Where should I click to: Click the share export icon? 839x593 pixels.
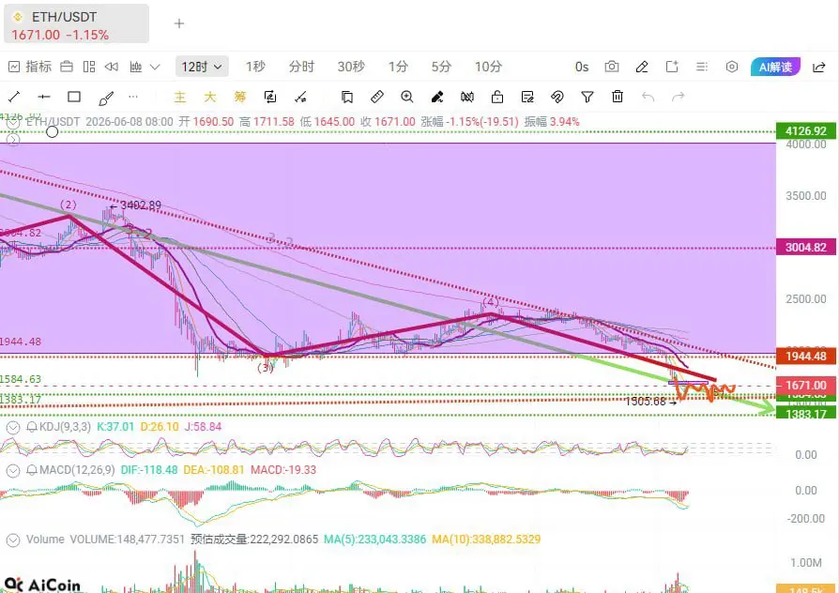coord(818,67)
